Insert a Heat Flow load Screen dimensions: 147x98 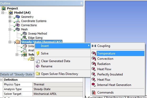118,69
